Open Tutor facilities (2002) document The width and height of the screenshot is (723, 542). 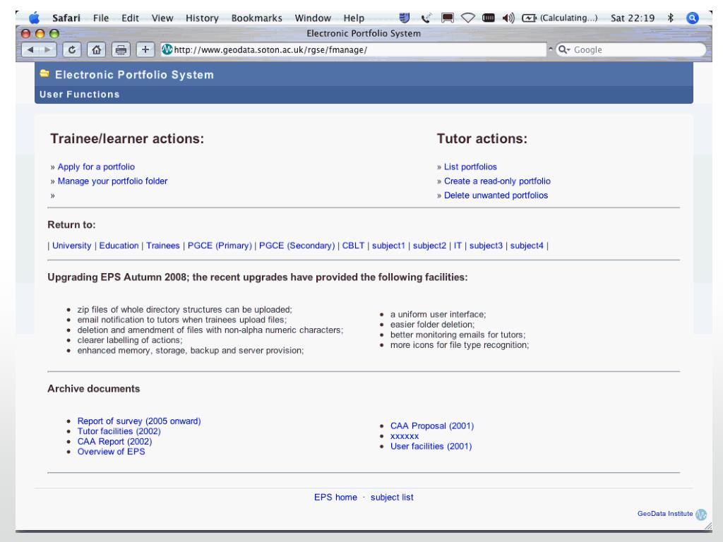(x=119, y=431)
